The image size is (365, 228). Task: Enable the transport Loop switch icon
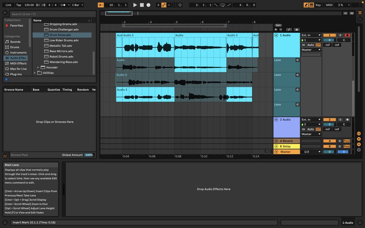point(222,5)
